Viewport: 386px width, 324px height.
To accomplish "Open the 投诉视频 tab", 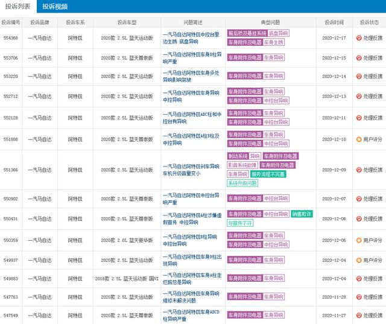I will click(x=55, y=7).
